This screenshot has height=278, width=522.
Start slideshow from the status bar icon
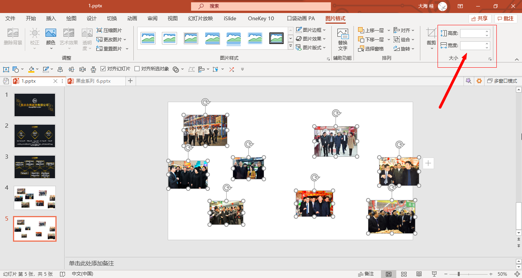pos(434,274)
